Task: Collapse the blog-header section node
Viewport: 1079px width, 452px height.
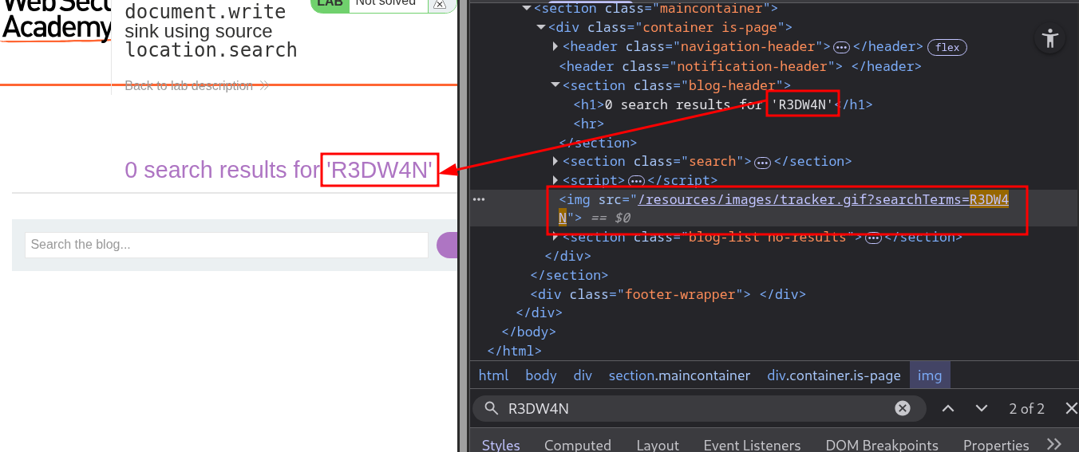Action: 555,85
